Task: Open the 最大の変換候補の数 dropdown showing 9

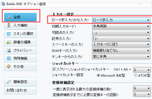Action: [142, 88]
